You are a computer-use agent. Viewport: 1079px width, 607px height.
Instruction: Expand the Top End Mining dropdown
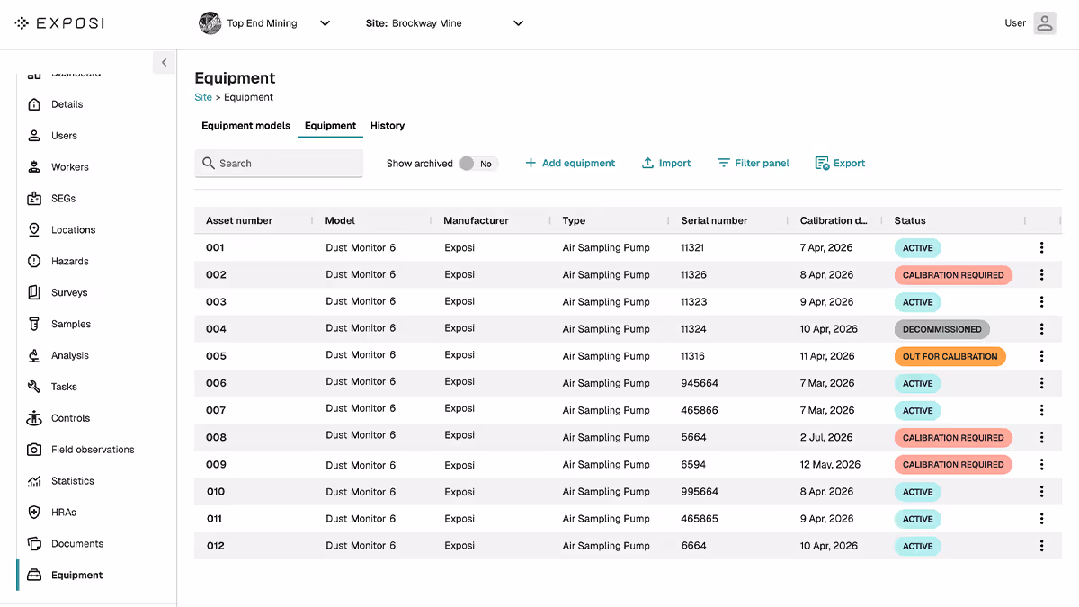(325, 23)
